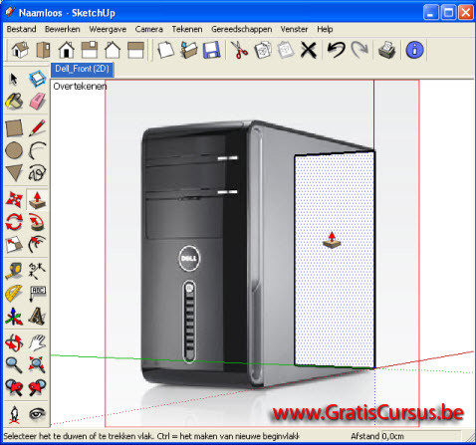Open the Venster menu

coord(294,29)
